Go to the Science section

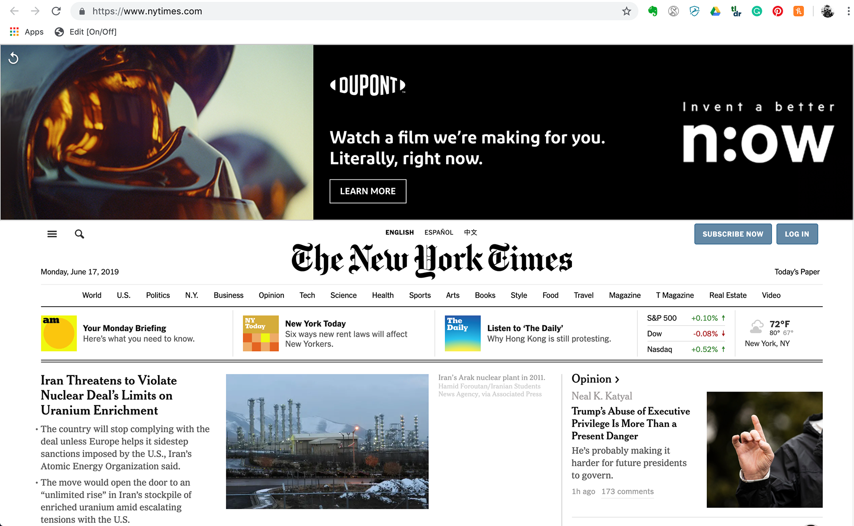point(343,295)
